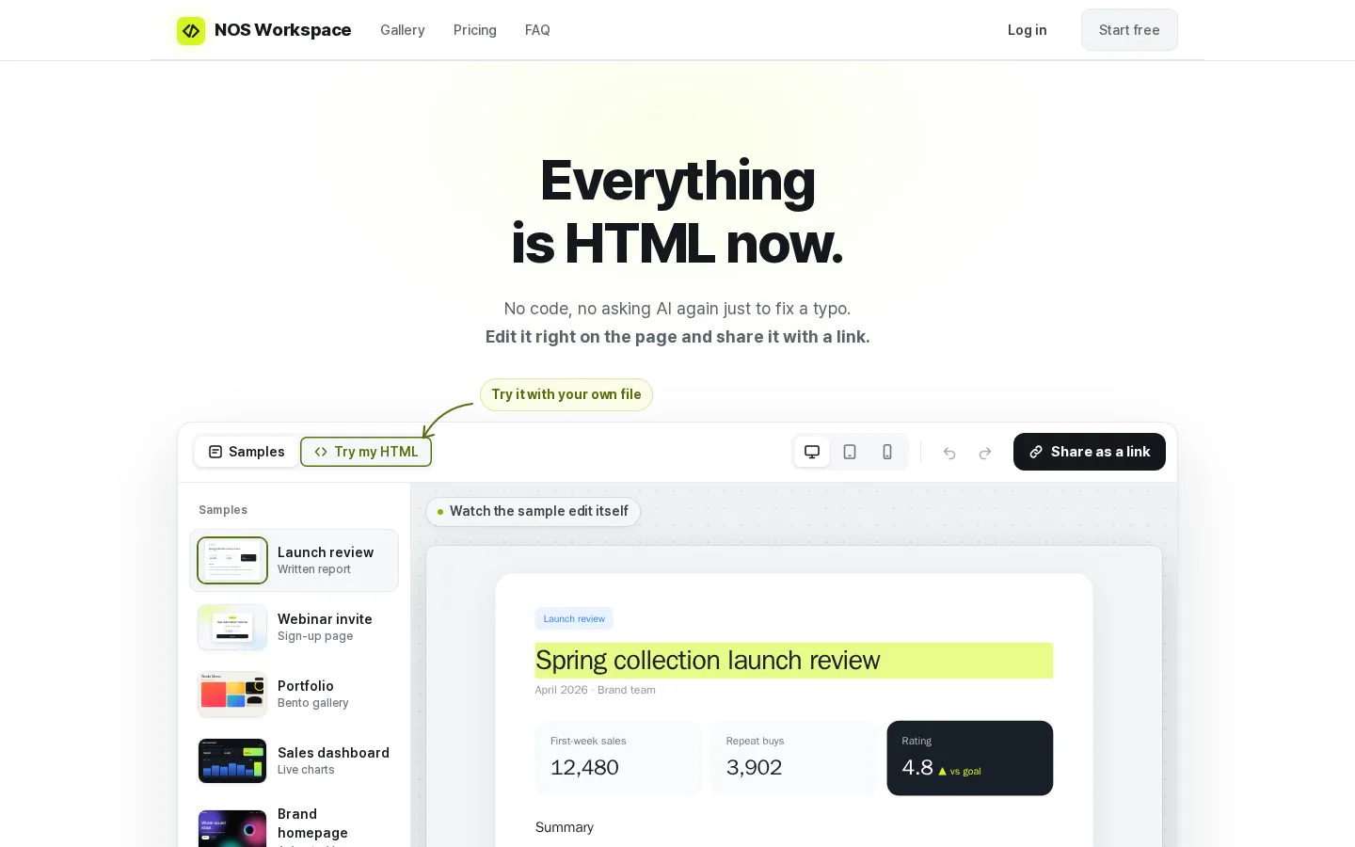Click the Summary heading in preview
Screen dimensions: 1355x847
[565, 827]
